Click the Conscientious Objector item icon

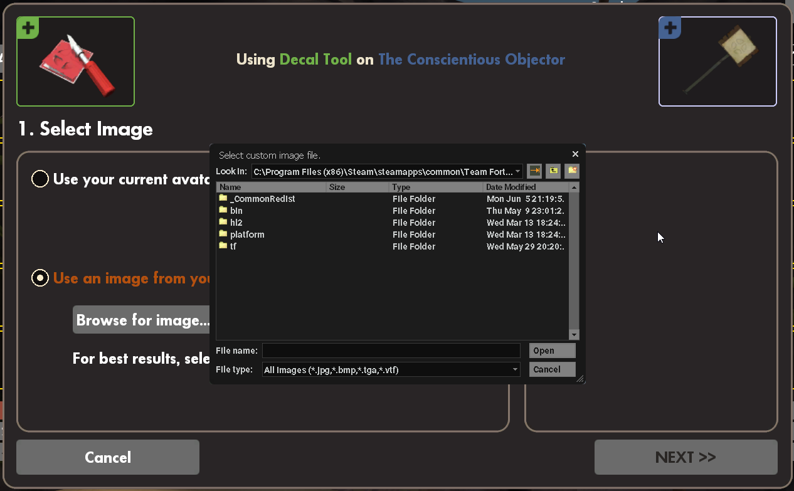click(717, 61)
